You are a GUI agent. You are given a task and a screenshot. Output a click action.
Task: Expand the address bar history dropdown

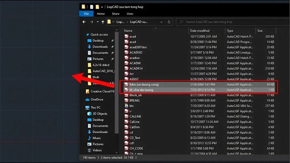[161, 22]
